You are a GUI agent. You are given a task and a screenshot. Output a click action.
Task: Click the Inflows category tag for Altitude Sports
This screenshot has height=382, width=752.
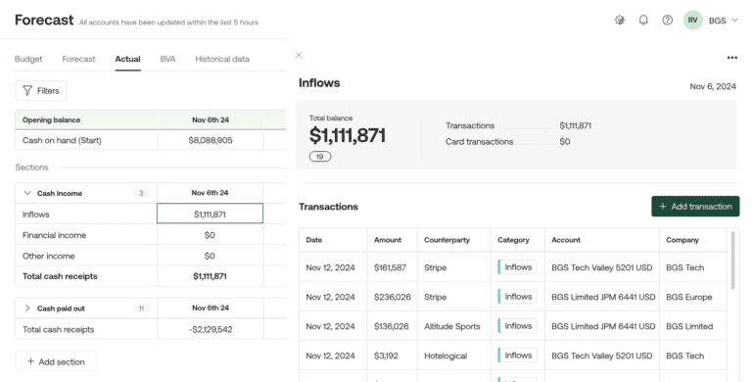(517, 326)
